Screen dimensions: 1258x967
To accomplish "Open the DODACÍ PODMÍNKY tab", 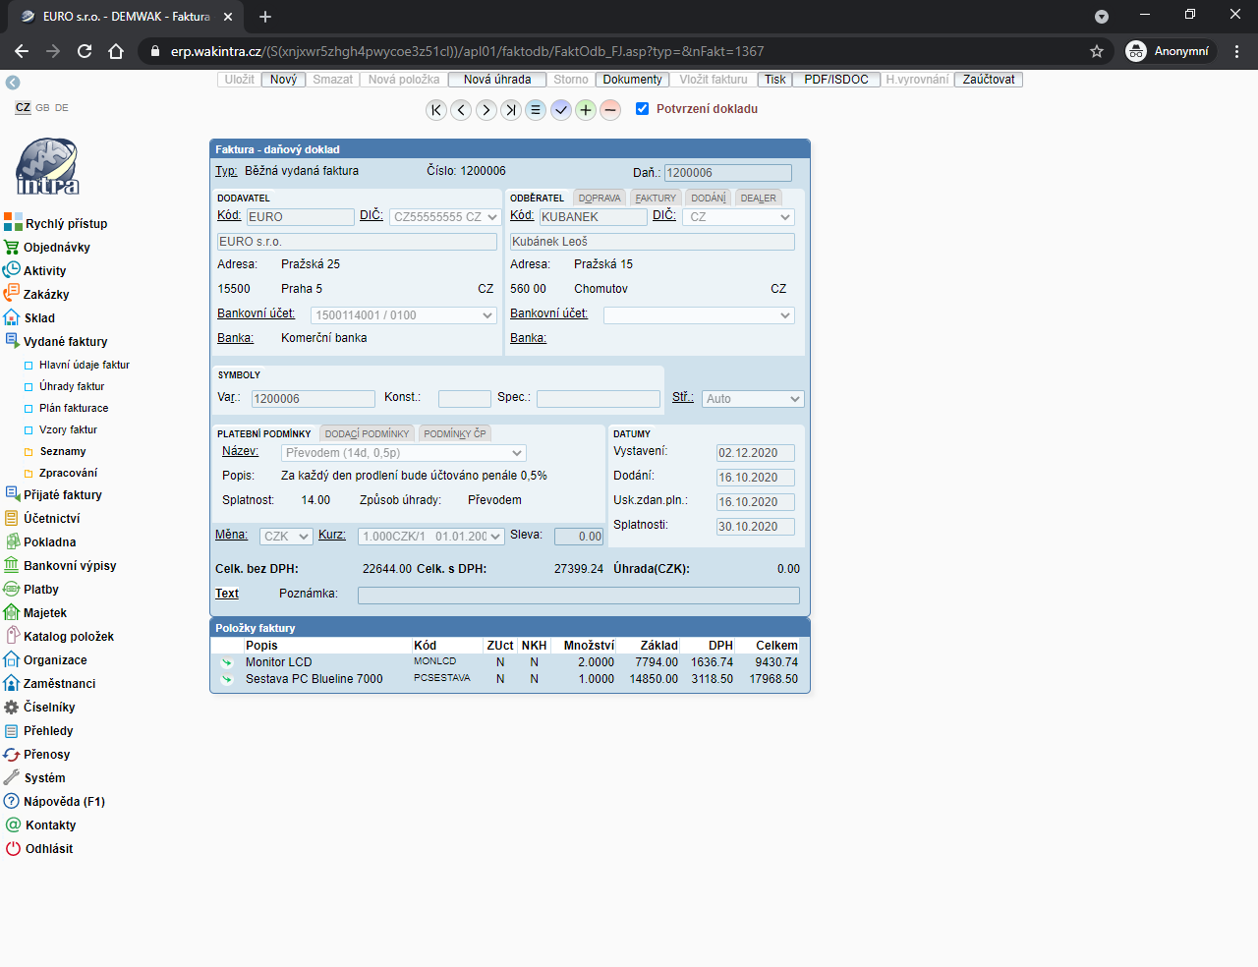I will 367,433.
